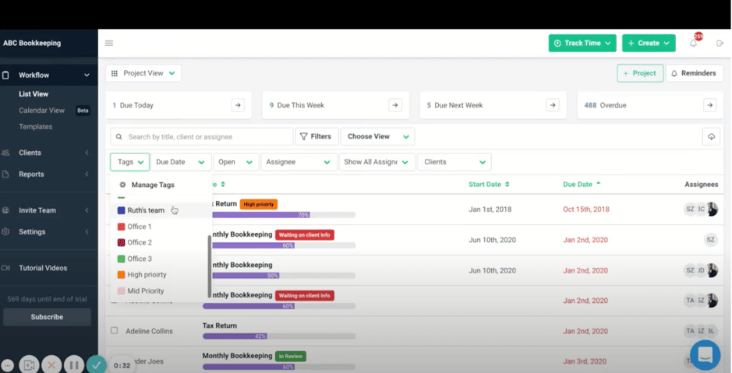Click the tags list scrollbar
Viewport: 732px width, 373px height.
coord(210,266)
